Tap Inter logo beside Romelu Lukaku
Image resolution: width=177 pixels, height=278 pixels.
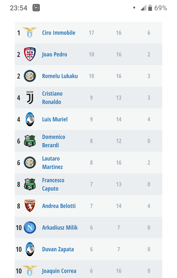(x=30, y=76)
